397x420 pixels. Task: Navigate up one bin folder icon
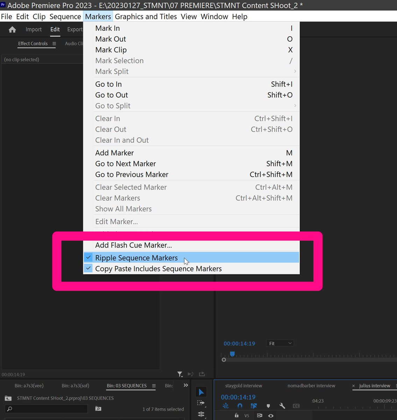tap(8, 398)
